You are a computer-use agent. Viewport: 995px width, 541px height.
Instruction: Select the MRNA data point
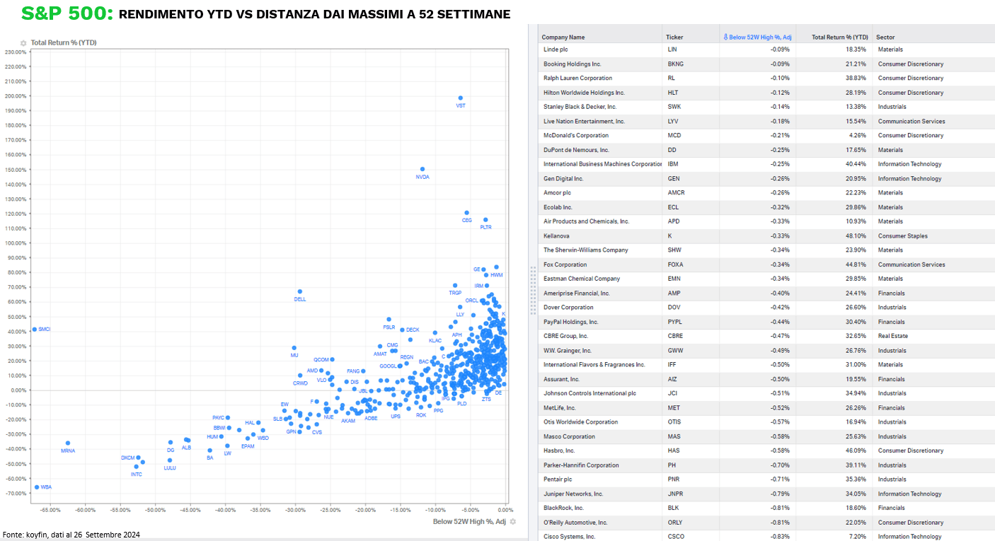pos(68,443)
